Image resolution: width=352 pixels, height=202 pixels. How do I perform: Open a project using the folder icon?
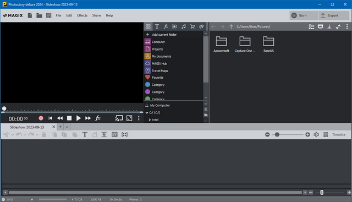coord(39,15)
